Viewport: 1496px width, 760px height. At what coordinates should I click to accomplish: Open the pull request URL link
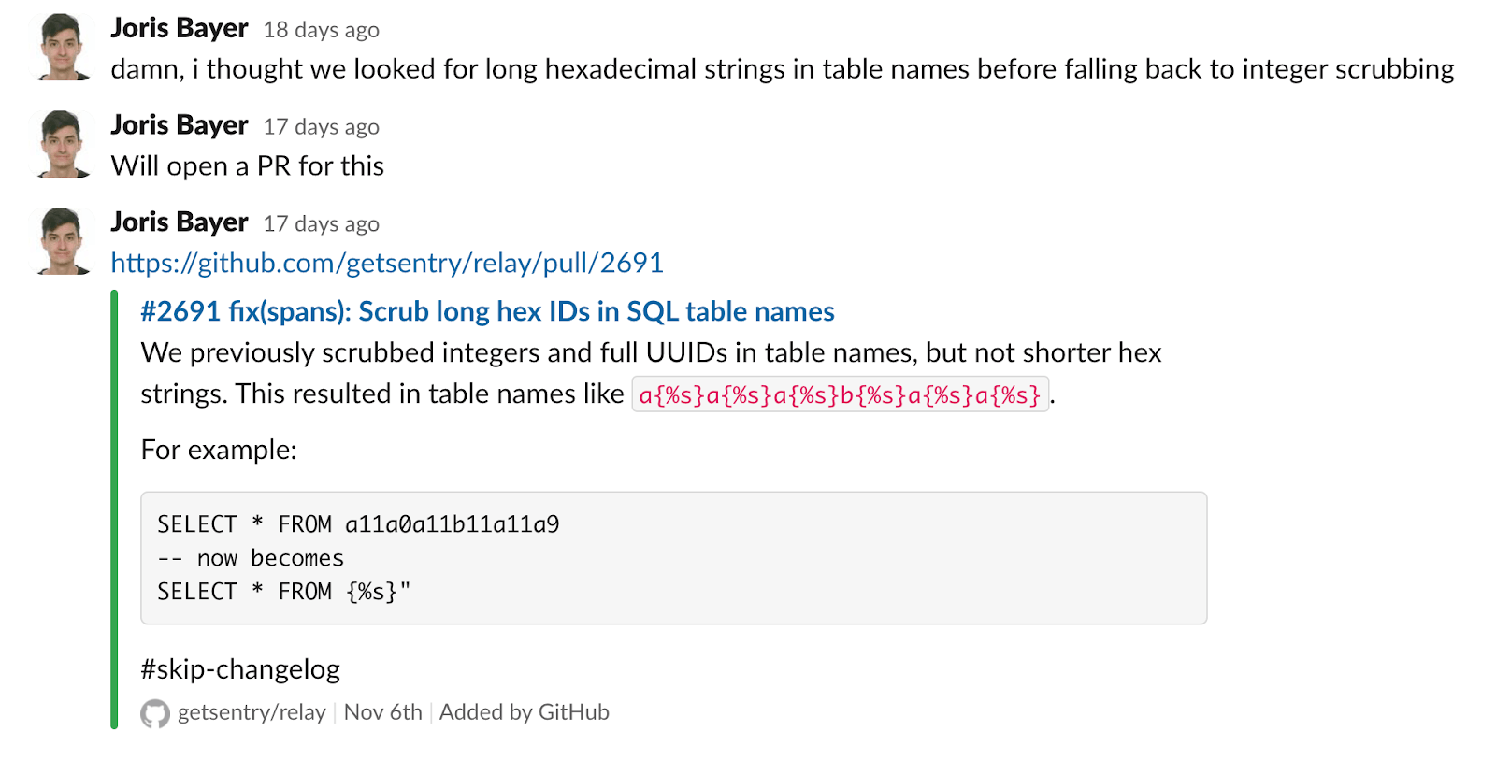pyautogui.click(x=387, y=263)
